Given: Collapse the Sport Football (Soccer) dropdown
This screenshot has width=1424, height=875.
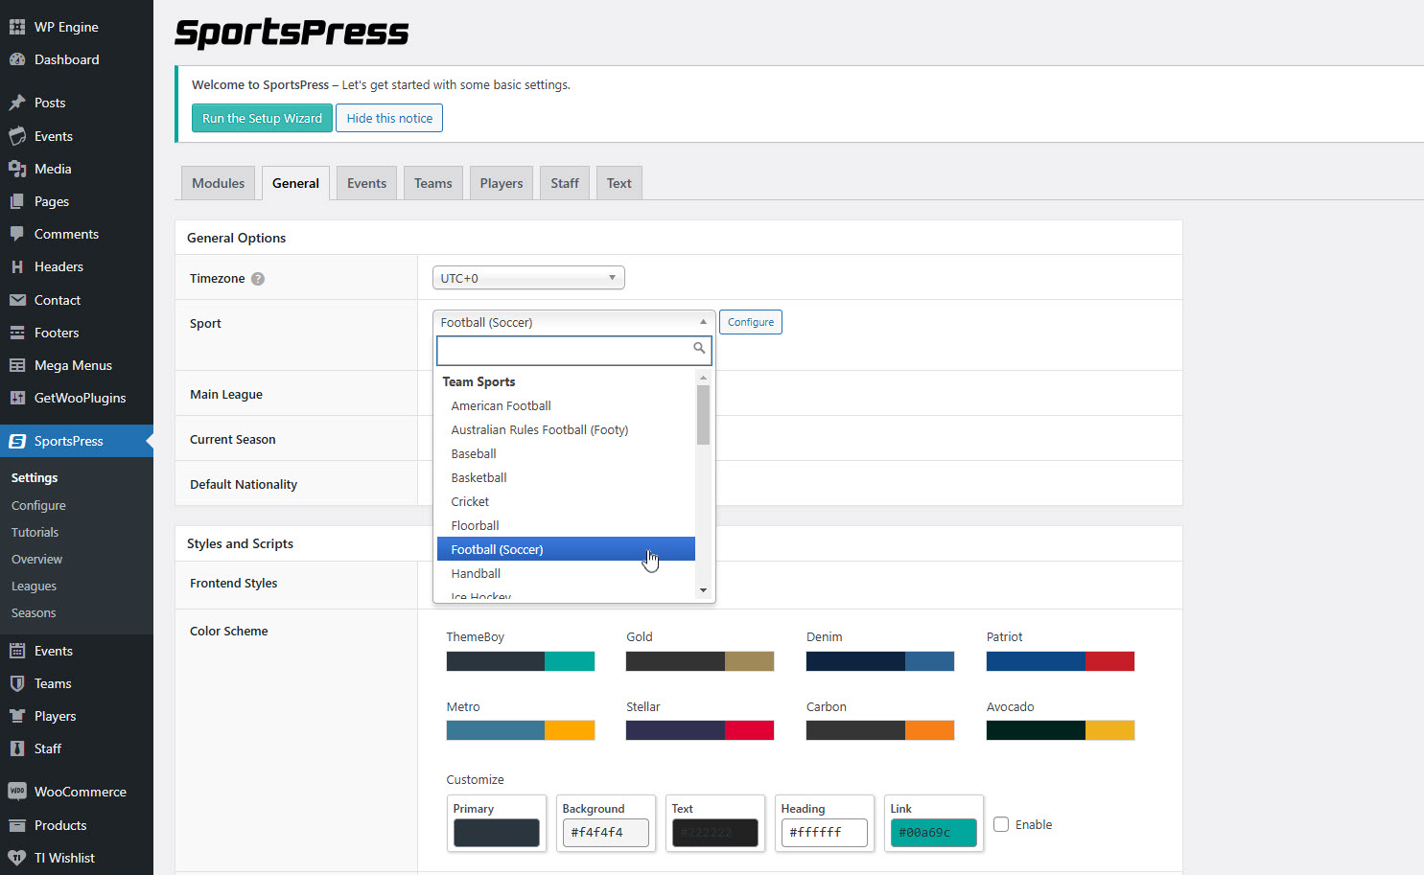Looking at the screenshot, I should pos(574,322).
